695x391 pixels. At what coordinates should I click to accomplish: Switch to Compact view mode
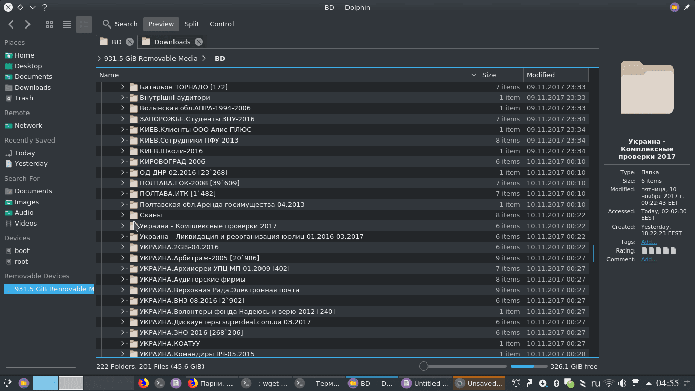(66, 24)
